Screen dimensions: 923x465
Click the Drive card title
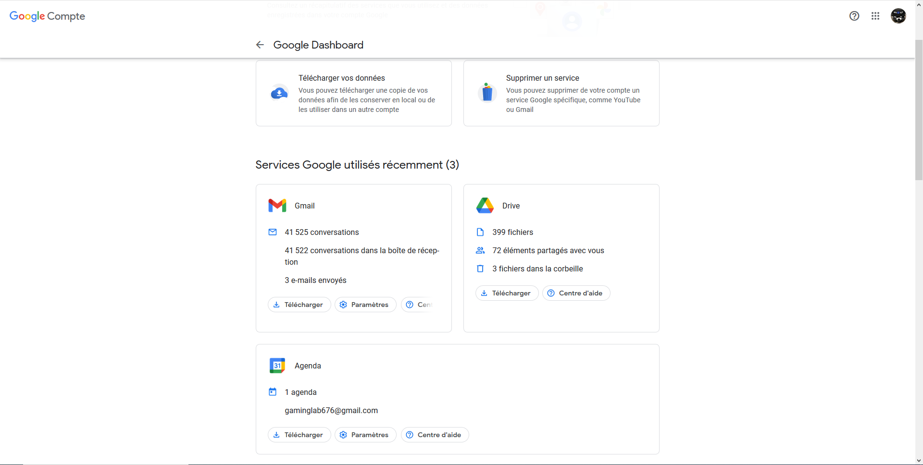[x=511, y=206]
